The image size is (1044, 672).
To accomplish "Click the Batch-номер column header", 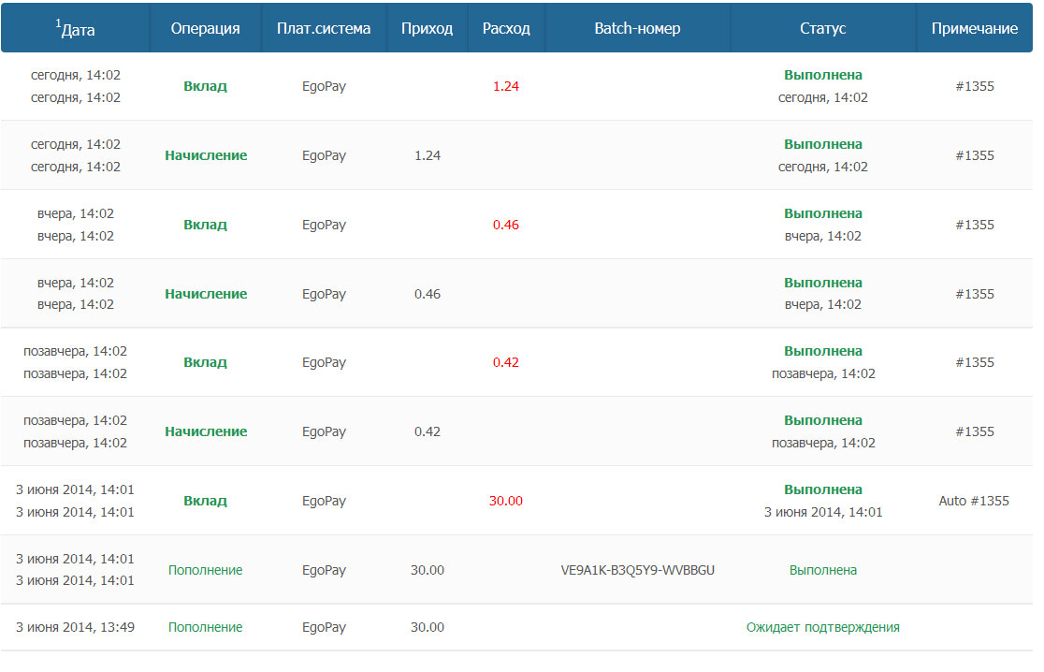I will click(637, 28).
